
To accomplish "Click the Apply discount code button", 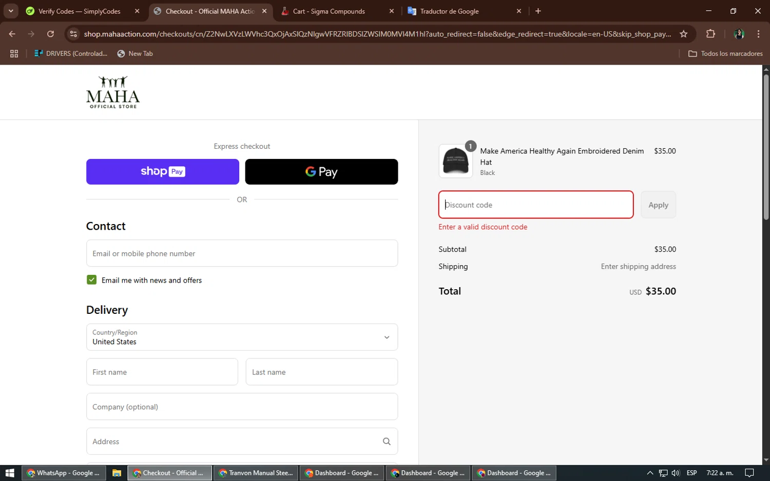I will click(x=658, y=205).
